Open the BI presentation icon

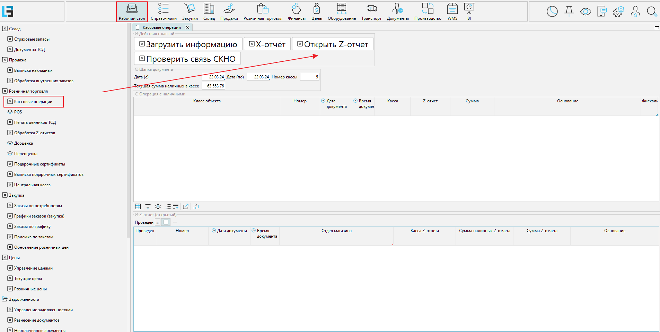point(469,11)
